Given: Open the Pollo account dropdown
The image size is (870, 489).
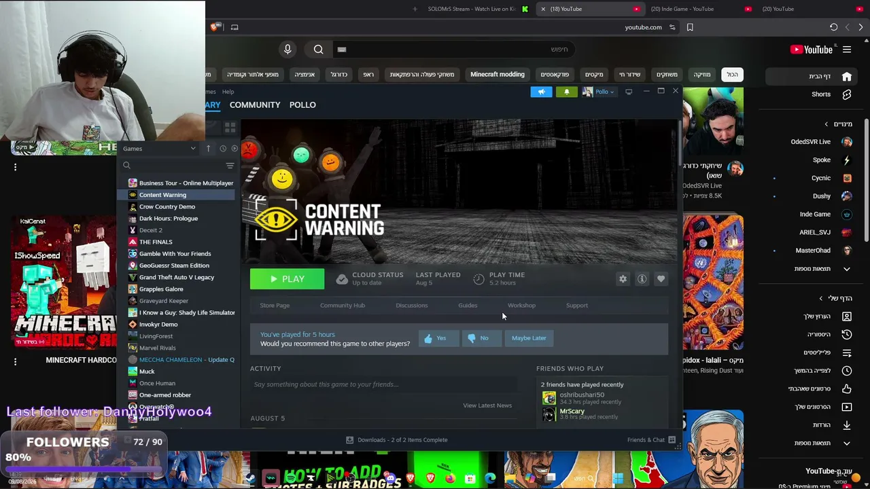Looking at the screenshot, I should click(598, 92).
